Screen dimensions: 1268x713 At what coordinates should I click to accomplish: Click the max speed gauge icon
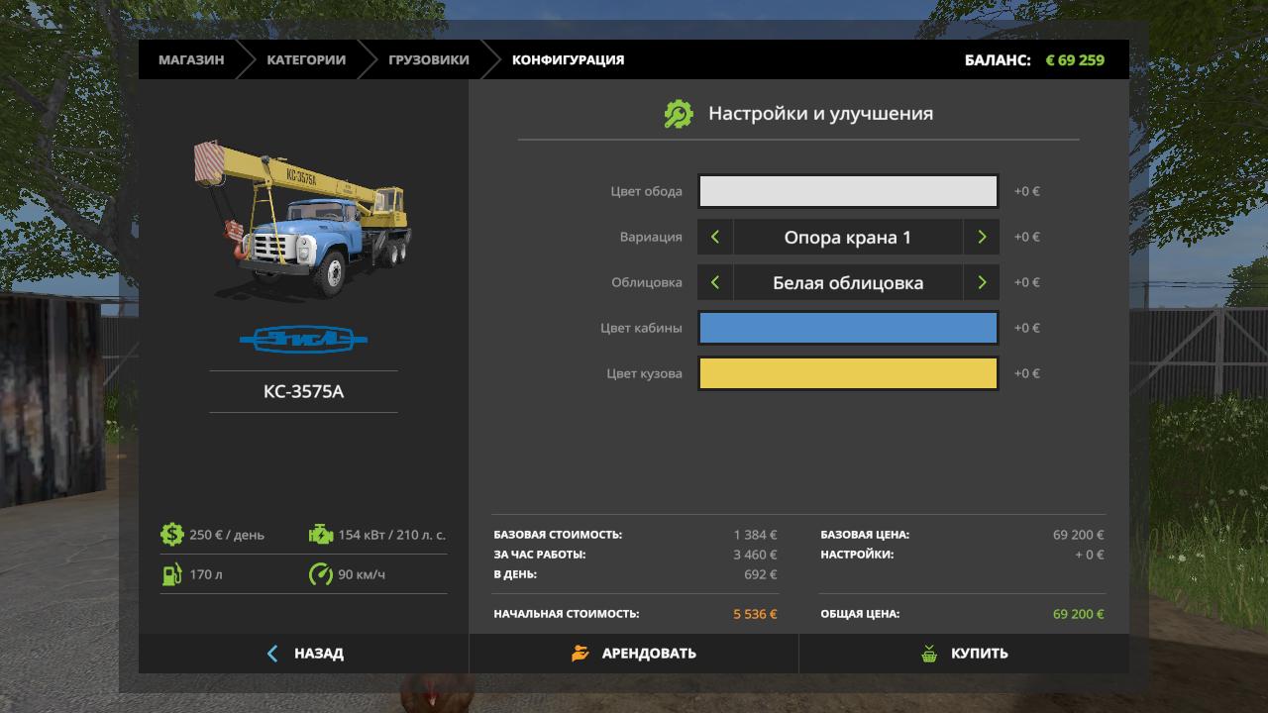[321, 574]
